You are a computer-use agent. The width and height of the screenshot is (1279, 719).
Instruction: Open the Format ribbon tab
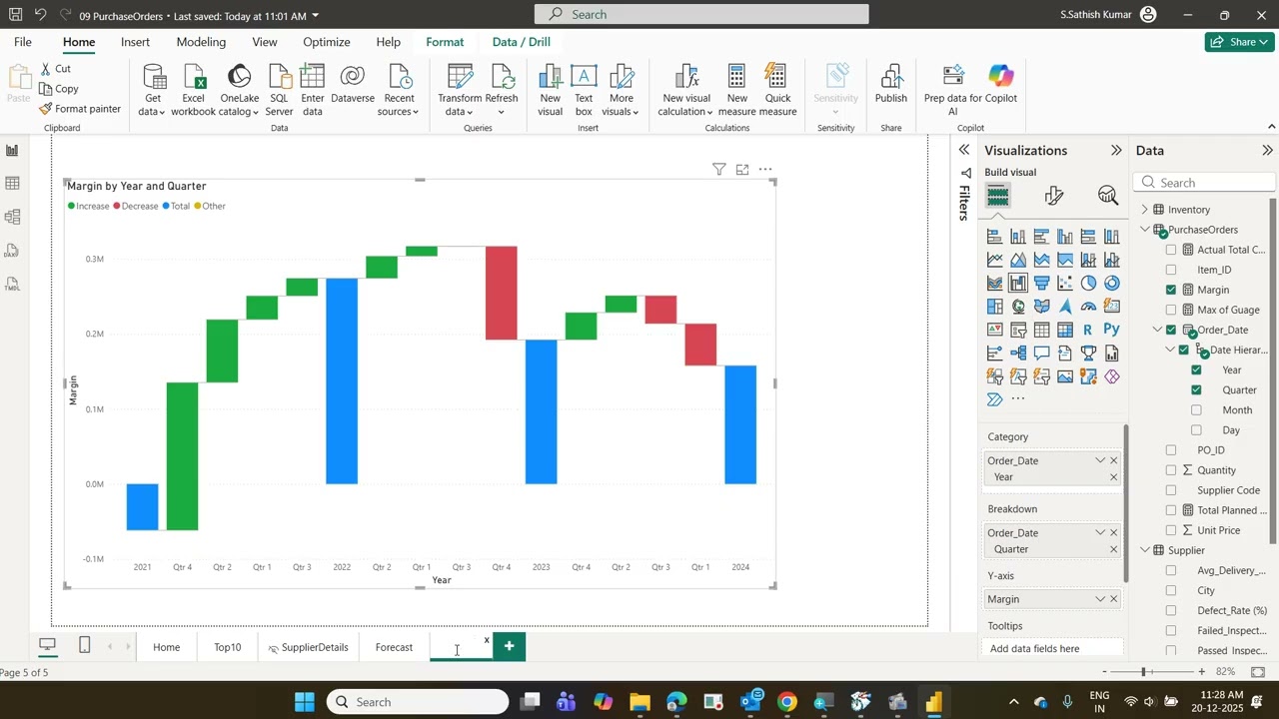click(445, 42)
